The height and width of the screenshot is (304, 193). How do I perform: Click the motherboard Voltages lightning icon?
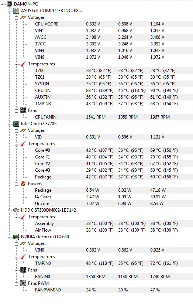point(23,17)
